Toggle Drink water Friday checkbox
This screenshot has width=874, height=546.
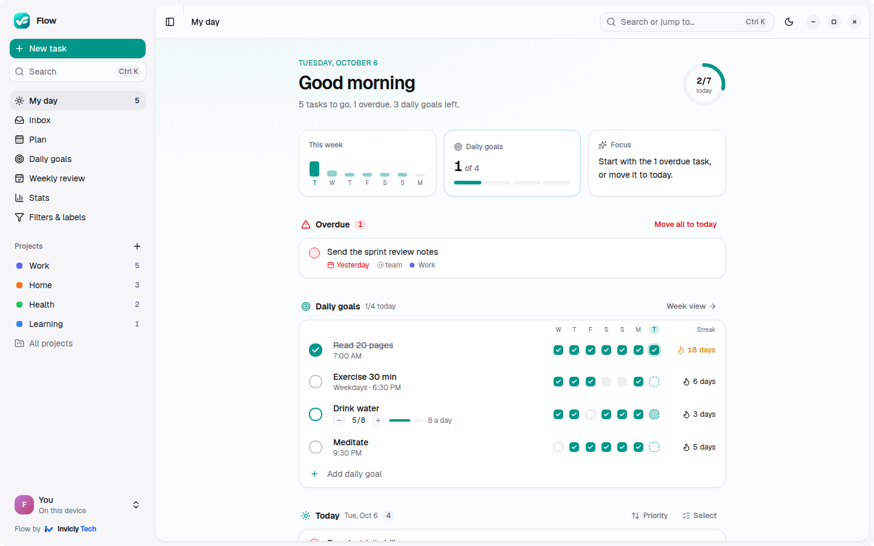591,414
